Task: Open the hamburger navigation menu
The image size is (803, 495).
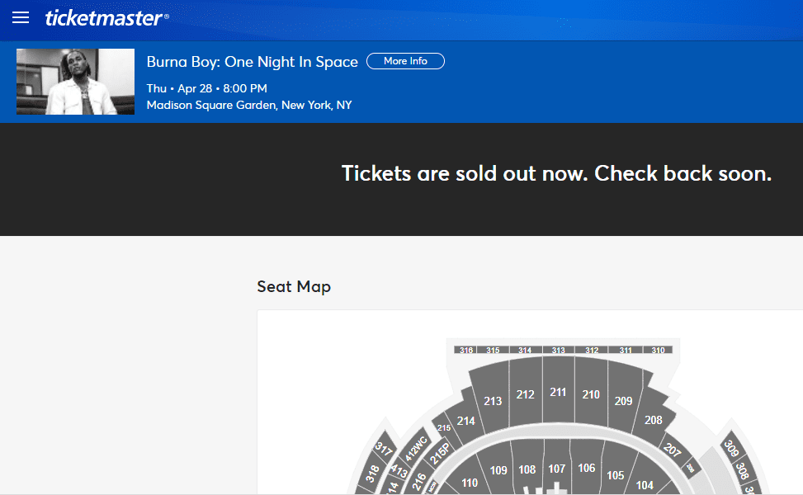Action: coord(21,18)
